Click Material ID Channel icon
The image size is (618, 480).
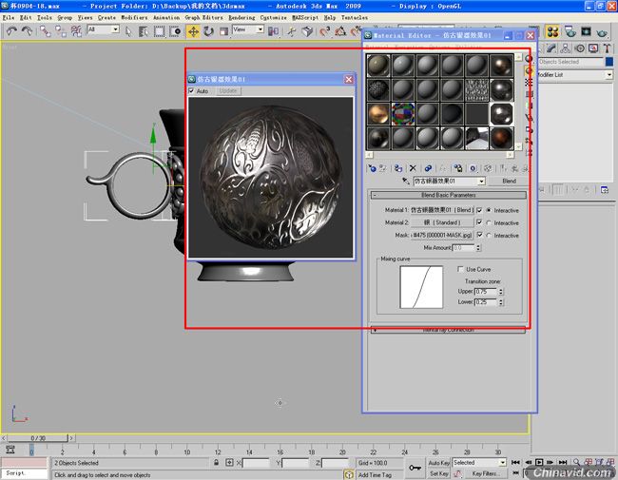(473, 168)
